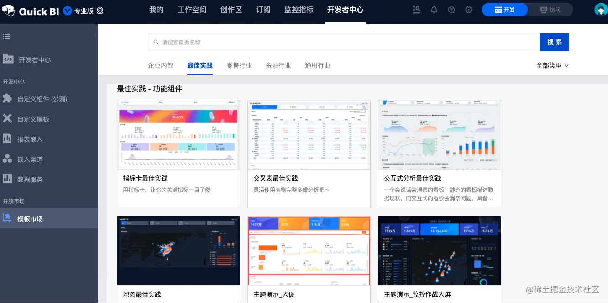
Task: Click the 地图最佳实践 card title
Action: click(142, 294)
